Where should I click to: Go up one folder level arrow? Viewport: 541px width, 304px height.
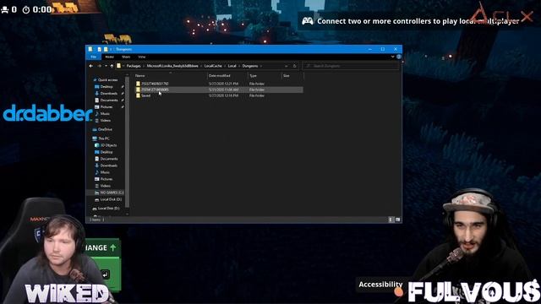112,66
